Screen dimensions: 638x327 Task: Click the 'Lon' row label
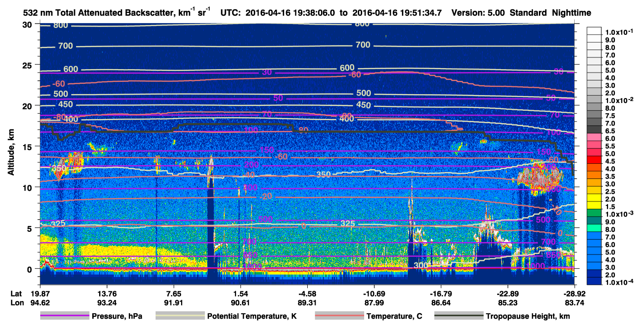click(x=17, y=303)
